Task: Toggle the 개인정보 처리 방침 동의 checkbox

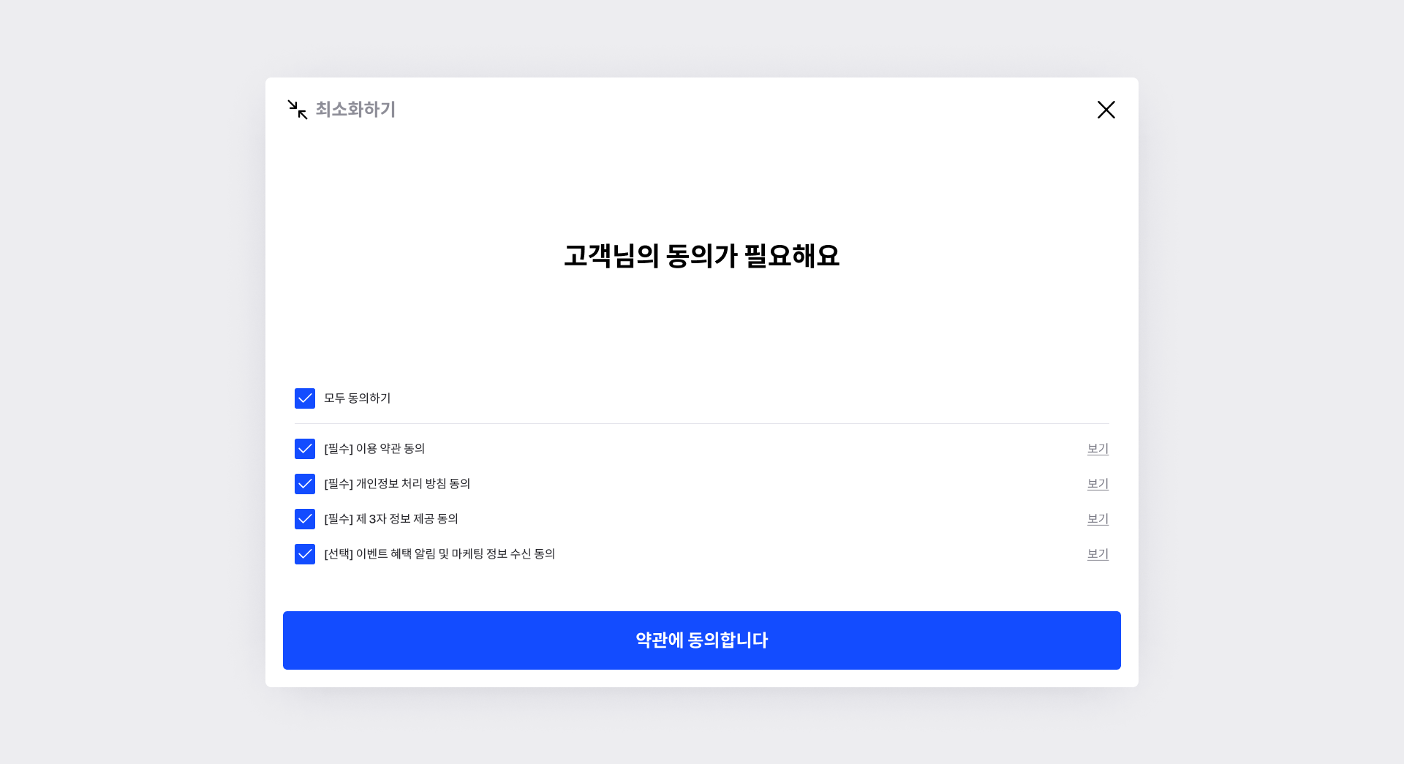Action: [x=305, y=484]
